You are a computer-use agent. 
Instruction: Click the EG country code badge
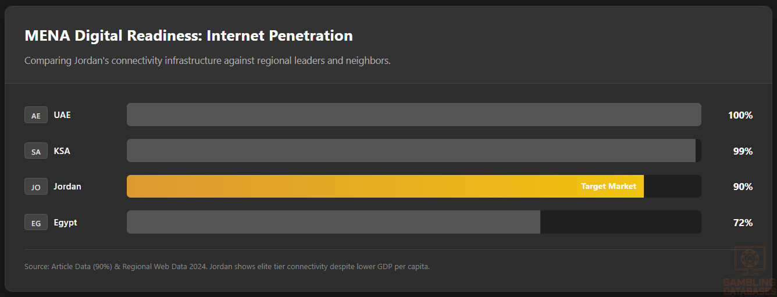tap(36, 223)
